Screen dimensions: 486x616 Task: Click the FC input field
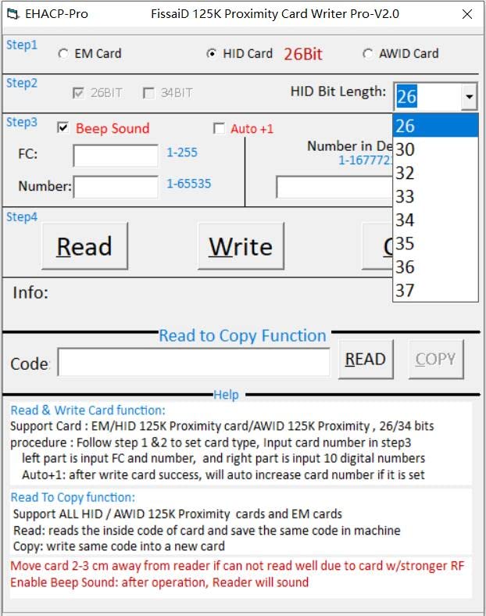116,156
